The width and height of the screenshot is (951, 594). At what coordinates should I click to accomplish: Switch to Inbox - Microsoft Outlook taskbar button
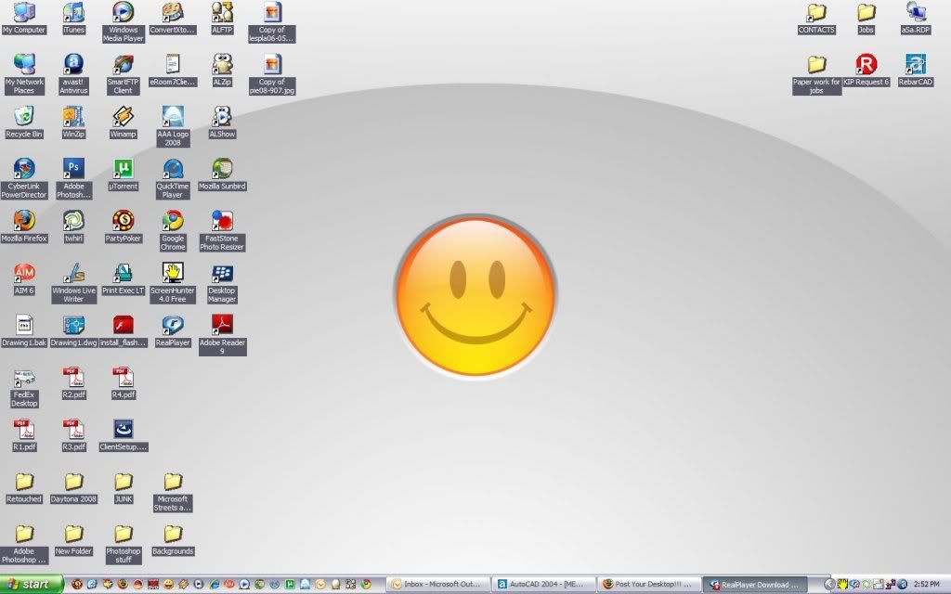438,585
